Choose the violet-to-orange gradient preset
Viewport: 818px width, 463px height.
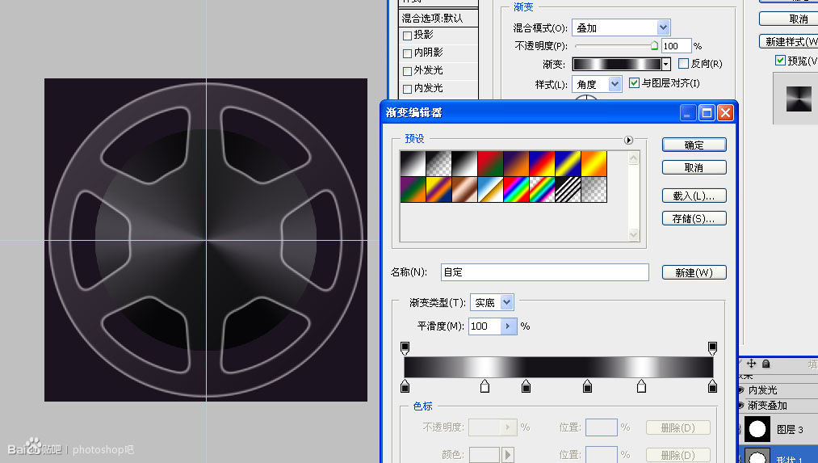(517, 163)
